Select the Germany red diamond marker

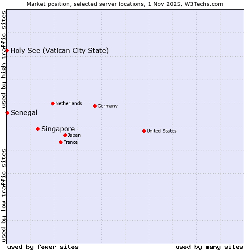click(x=95, y=106)
